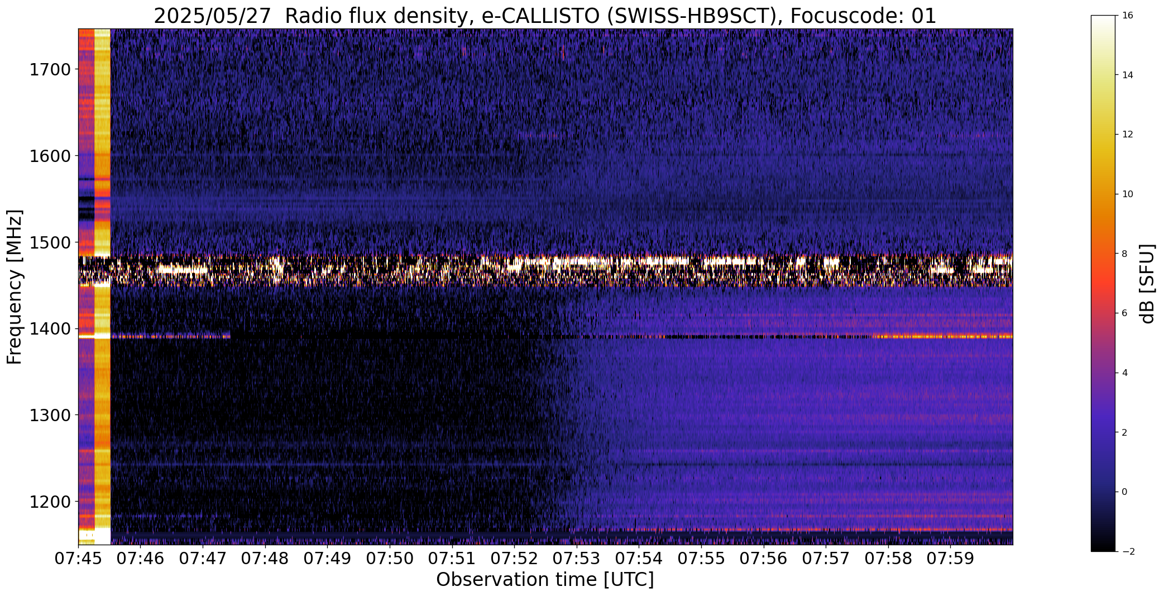Click the 07:55 time tick label
This screenshot has width=1164, height=596.
[701, 558]
